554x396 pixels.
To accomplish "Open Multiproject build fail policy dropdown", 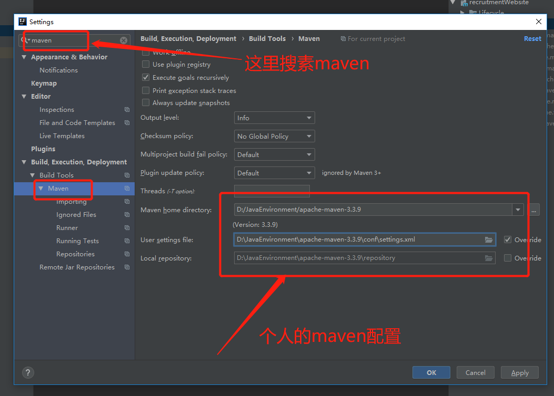I will coord(274,154).
